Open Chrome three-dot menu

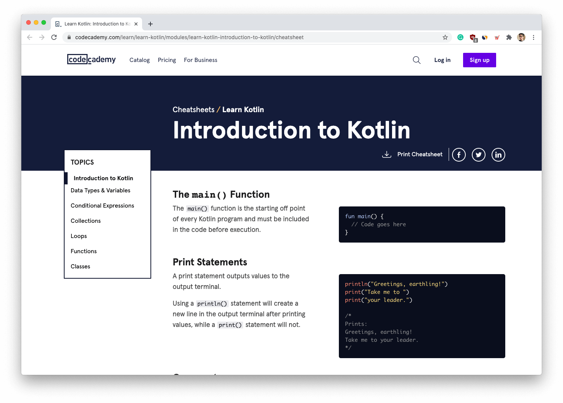(x=533, y=37)
